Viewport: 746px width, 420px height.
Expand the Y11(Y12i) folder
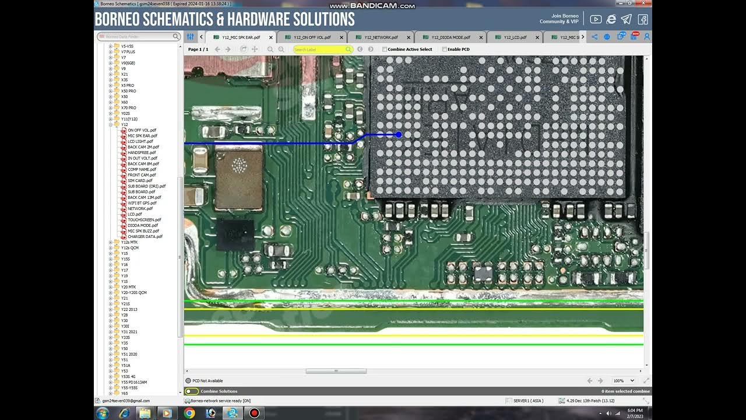(111, 119)
